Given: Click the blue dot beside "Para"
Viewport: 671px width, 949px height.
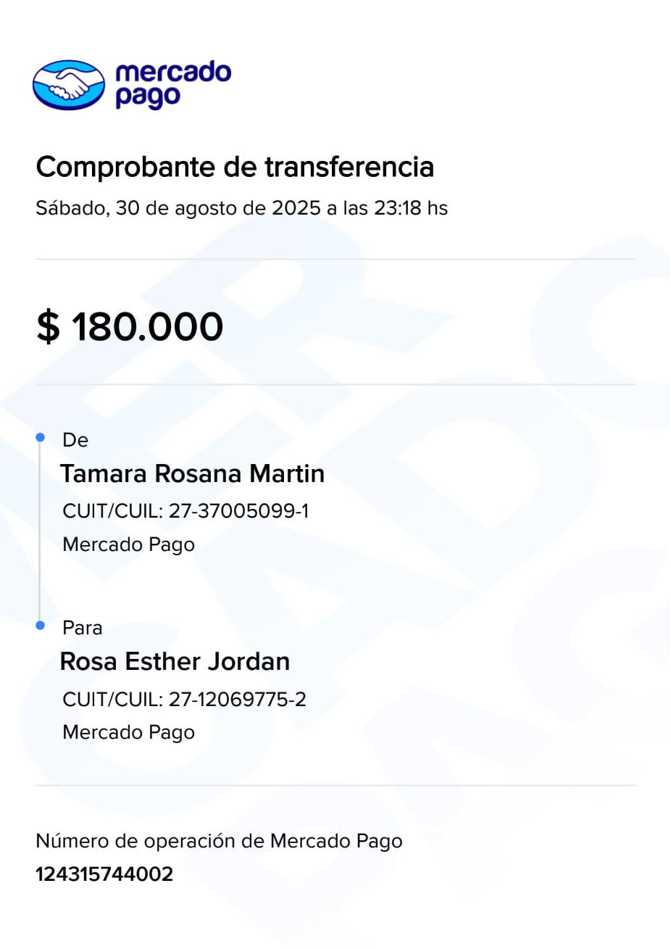Looking at the screenshot, I should click(41, 625).
